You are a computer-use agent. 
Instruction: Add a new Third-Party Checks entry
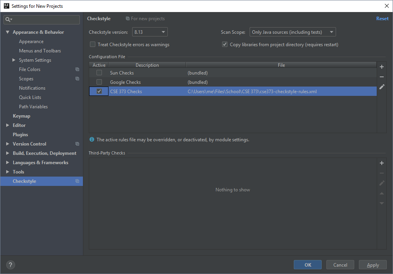pos(381,163)
